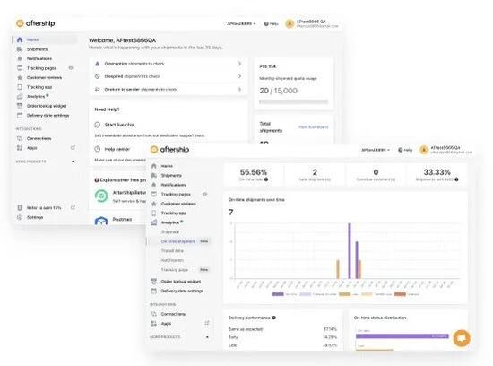The image size is (493, 366).
Task: Click the aftership logo in front window
Action: [x=169, y=150]
